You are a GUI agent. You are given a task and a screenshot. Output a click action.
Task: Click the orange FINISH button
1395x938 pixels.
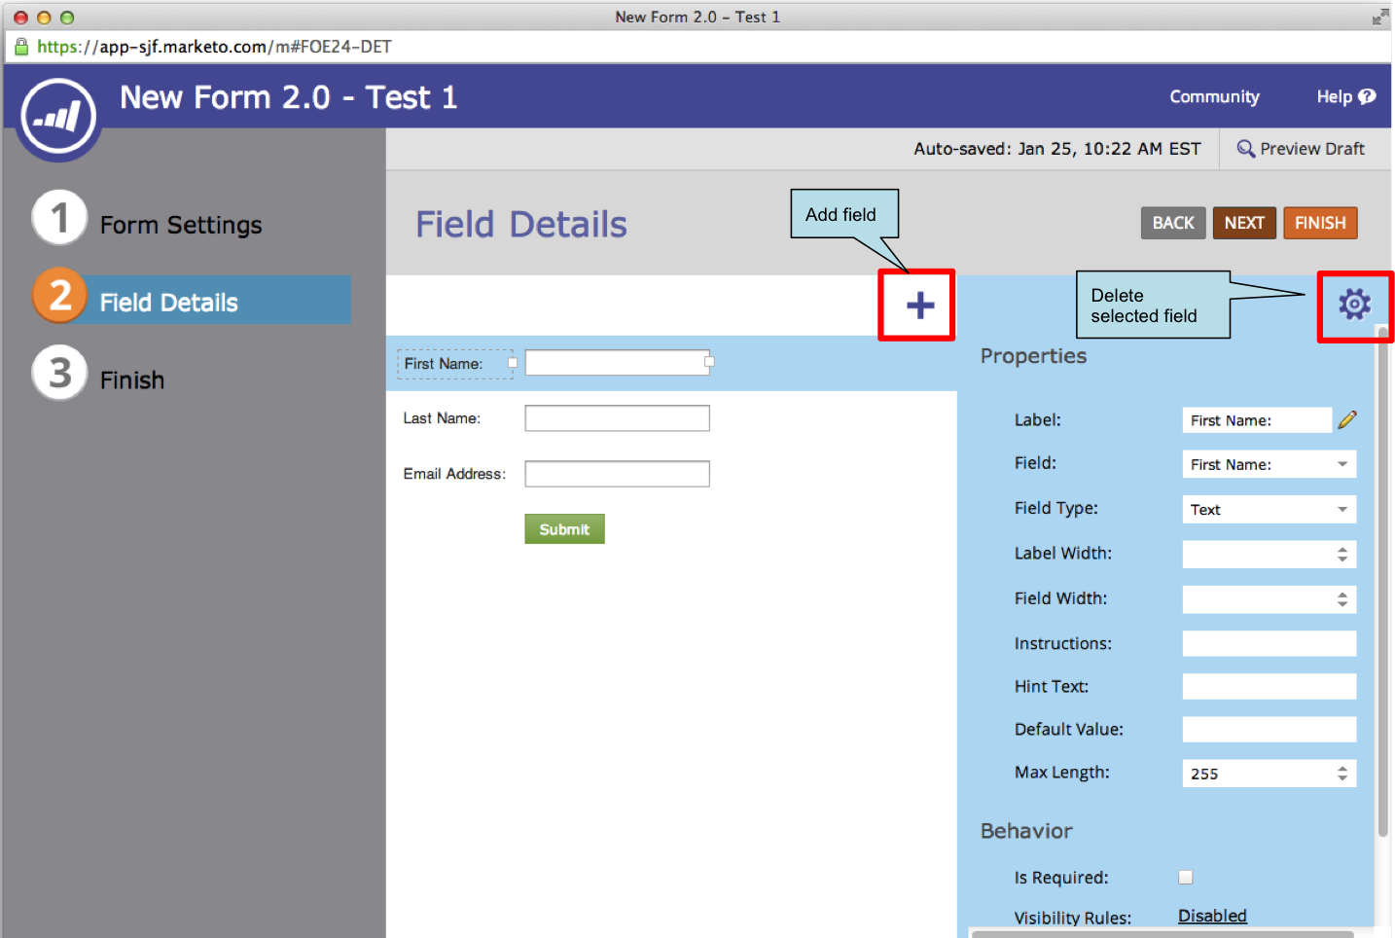click(1319, 223)
